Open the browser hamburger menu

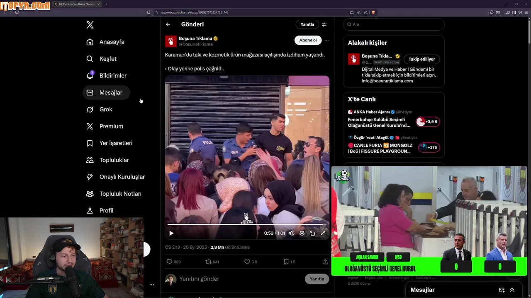click(526, 12)
